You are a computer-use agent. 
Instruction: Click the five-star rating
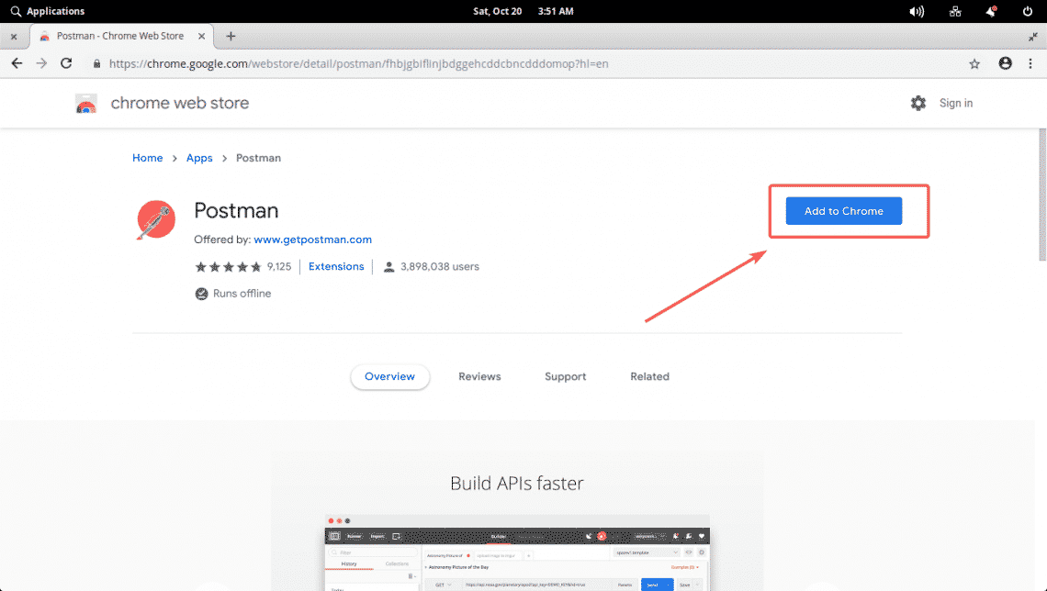click(228, 267)
